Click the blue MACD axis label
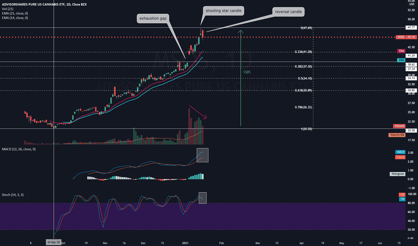 point(401,152)
